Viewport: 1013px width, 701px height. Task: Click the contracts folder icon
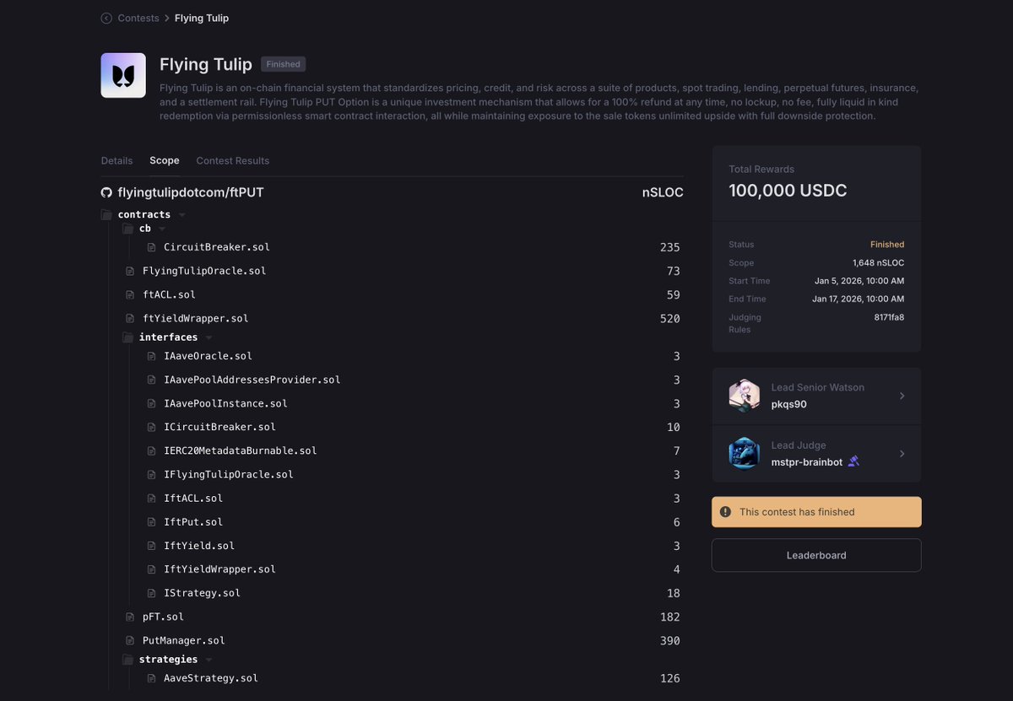click(x=106, y=214)
